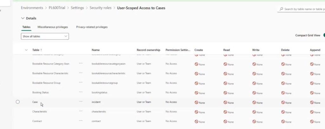Sort by the Table column header

tap(36, 50)
